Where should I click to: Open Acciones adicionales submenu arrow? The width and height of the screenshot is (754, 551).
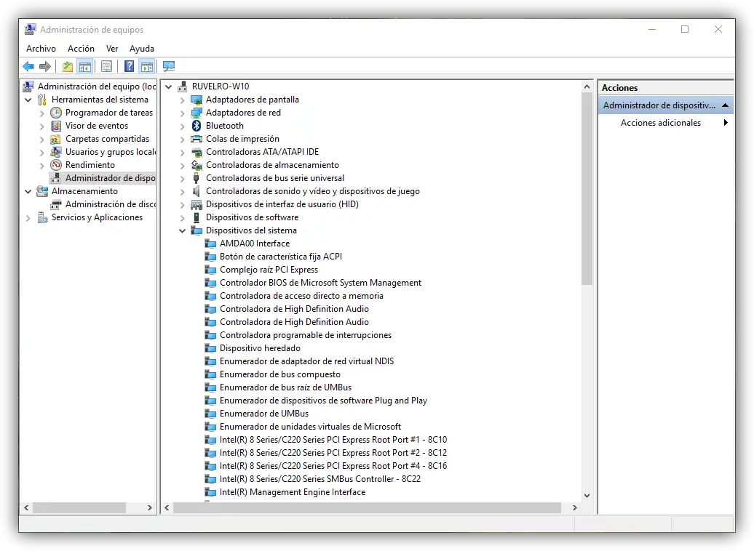pos(725,123)
